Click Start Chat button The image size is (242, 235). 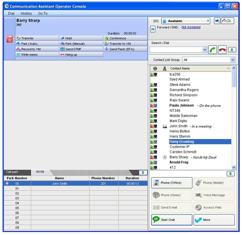coord(172,220)
